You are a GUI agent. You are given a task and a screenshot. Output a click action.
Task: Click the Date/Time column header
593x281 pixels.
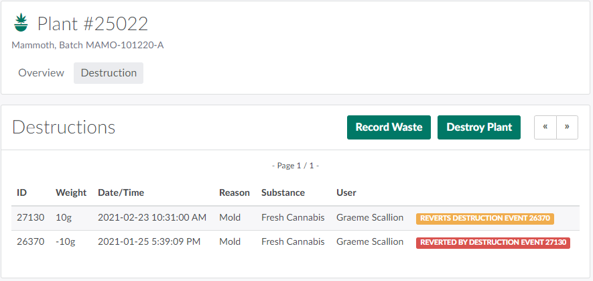click(x=121, y=192)
